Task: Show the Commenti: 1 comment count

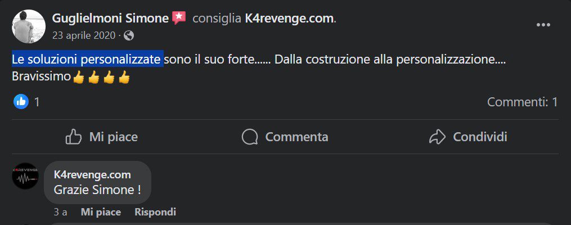Action: pyautogui.click(x=522, y=102)
